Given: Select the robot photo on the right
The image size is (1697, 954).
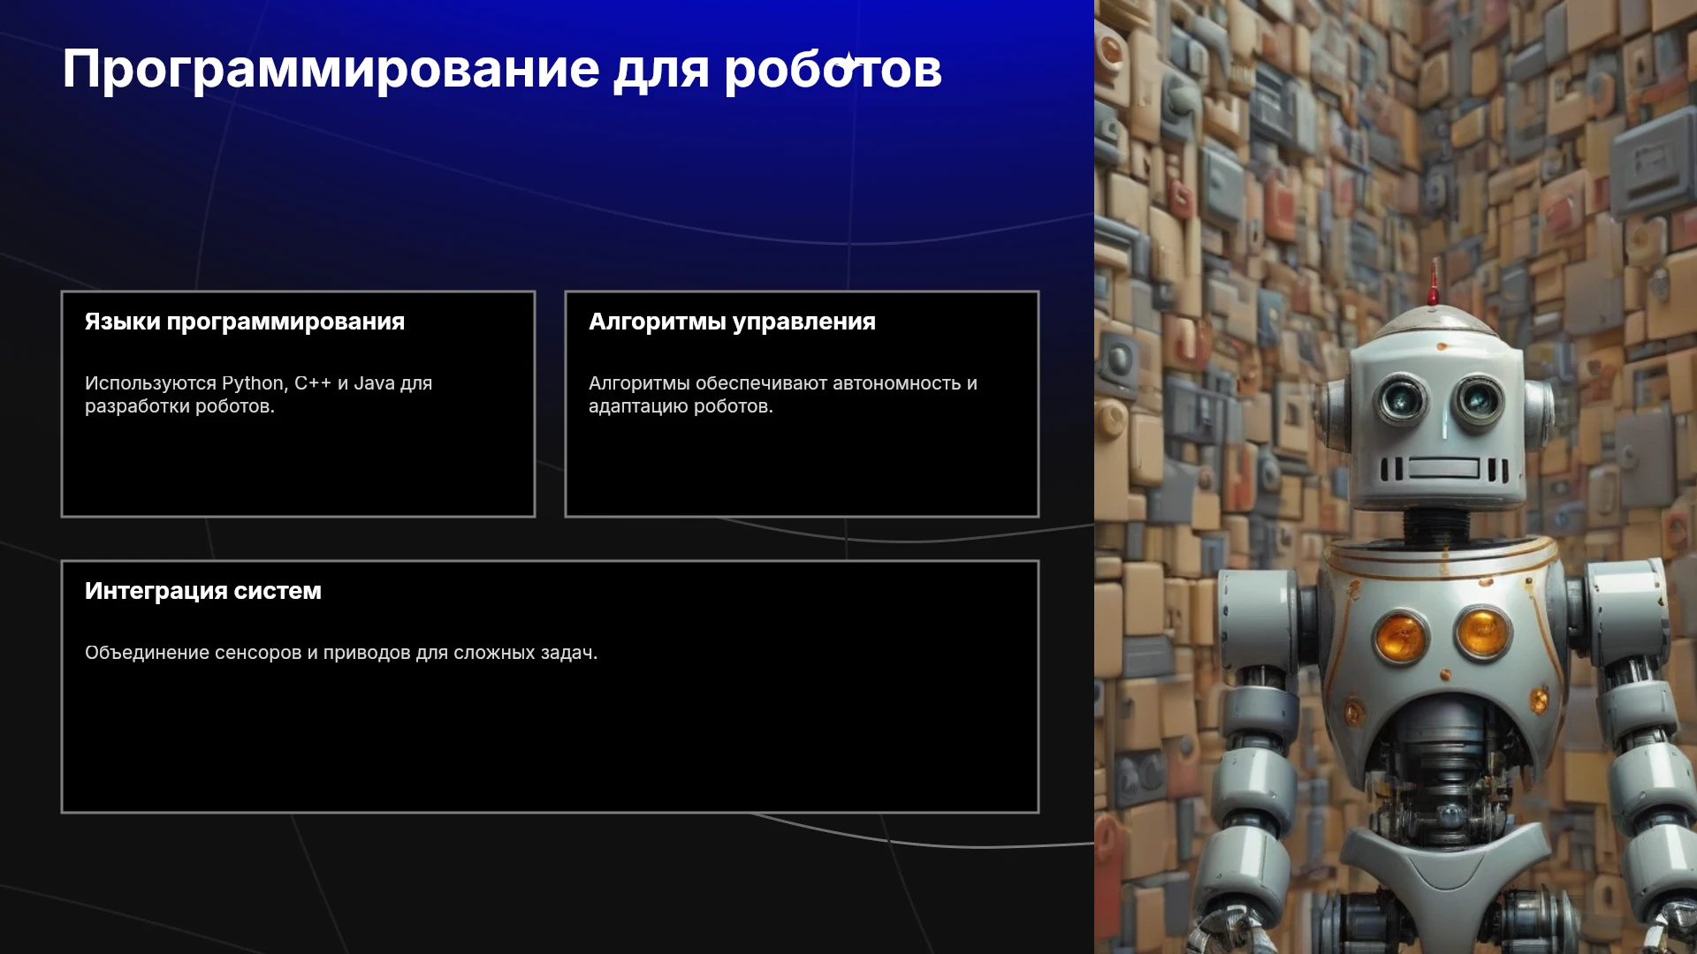Looking at the screenshot, I should pyautogui.click(x=1396, y=477).
